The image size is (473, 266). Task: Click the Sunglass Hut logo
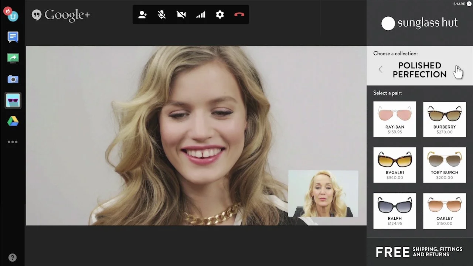click(x=419, y=23)
